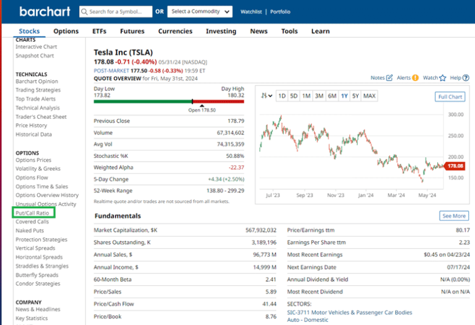
Task: Open the Alerts exclamation icon
Action: coord(416,78)
